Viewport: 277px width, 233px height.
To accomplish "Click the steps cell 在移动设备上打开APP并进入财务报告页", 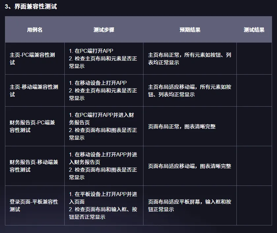I will pyautogui.click(x=104, y=166).
